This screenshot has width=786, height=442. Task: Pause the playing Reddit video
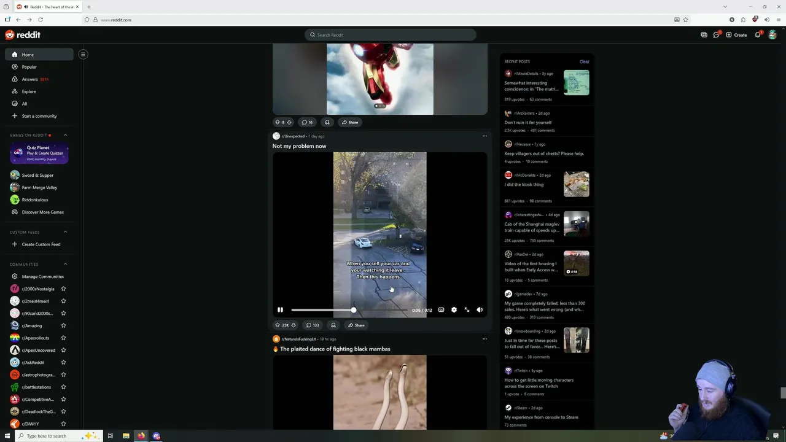tap(280, 310)
